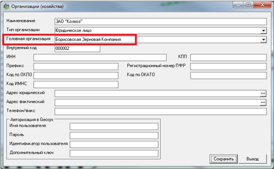Image resolution: width=274 pixels, height=169 pixels.
Task: Expand the Тип организации dropdown
Action: pyautogui.click(x=264, y=30)
